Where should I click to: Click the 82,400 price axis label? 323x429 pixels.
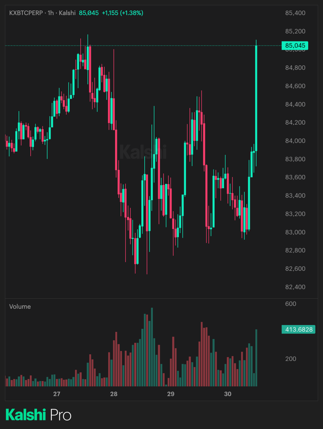pos(295,287)
